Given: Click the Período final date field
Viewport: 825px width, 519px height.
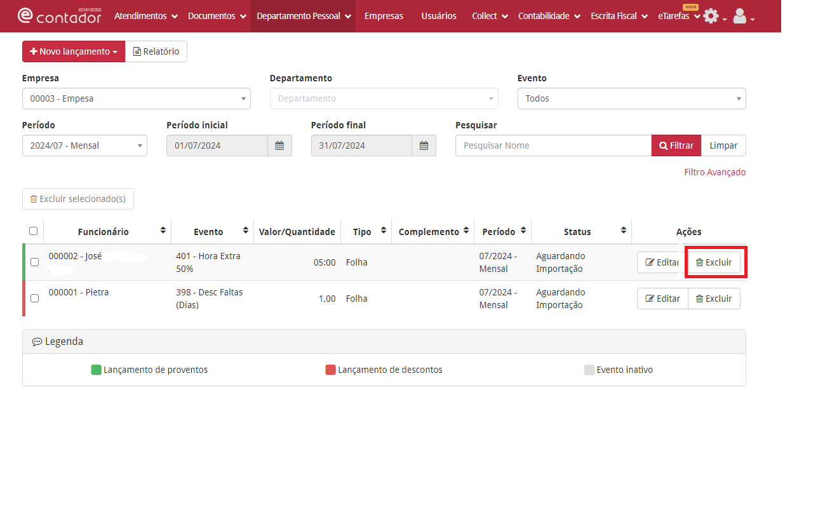Looking at the screenshot, I should pyautogui.click(x=362, y=145).
